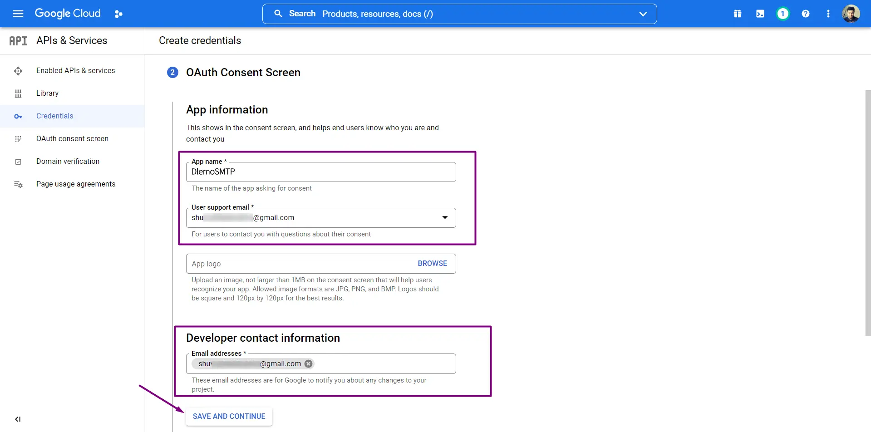Click the user profile avatar

point(851,14)
